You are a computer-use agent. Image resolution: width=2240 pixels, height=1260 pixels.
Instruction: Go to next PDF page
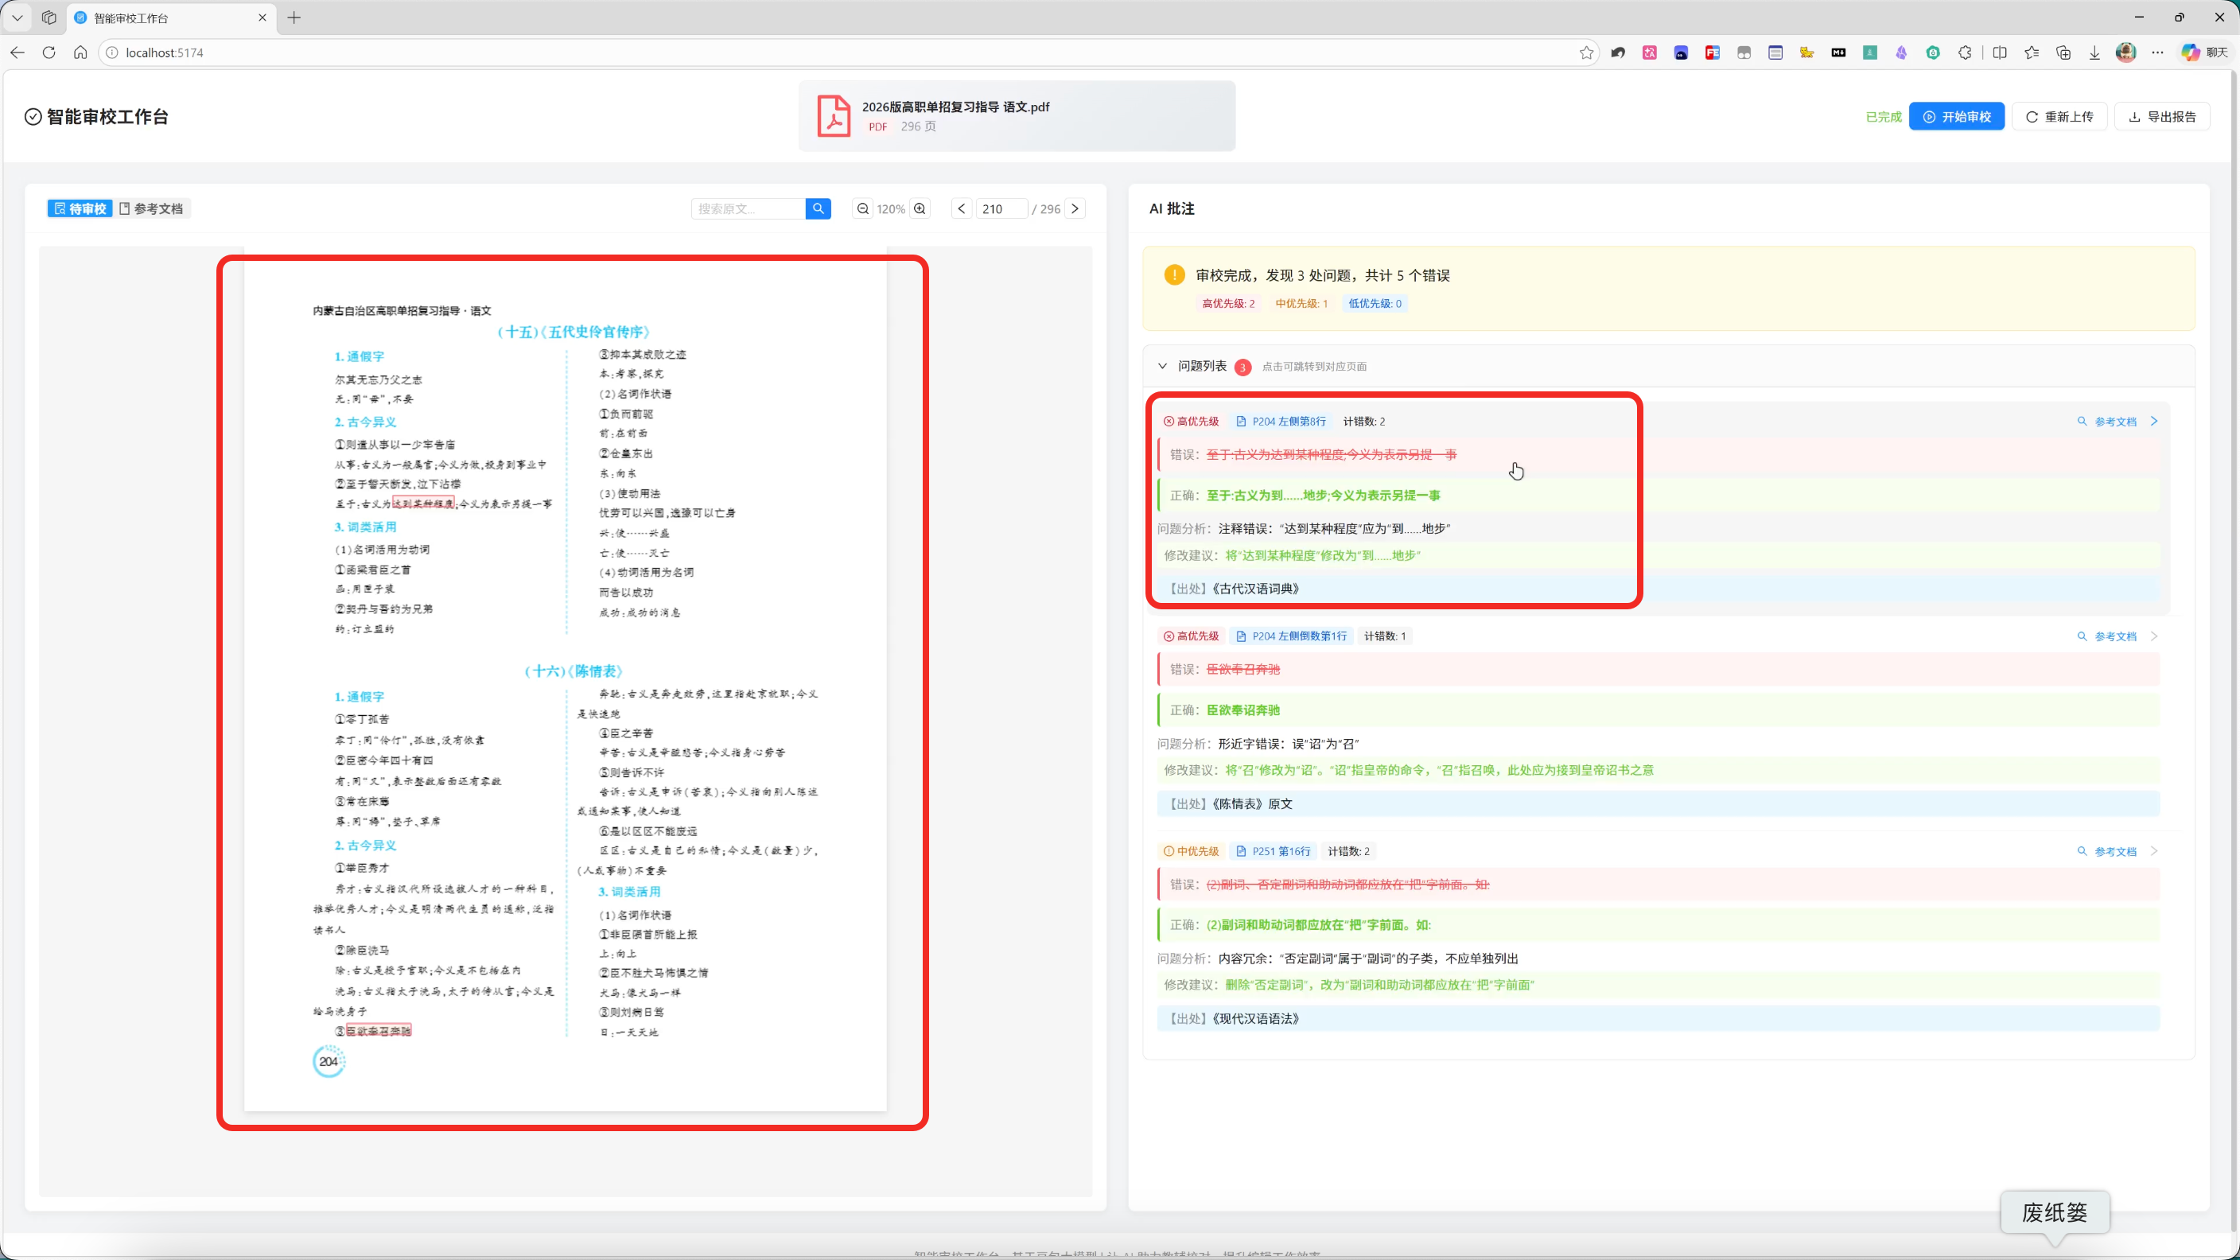1075,208
